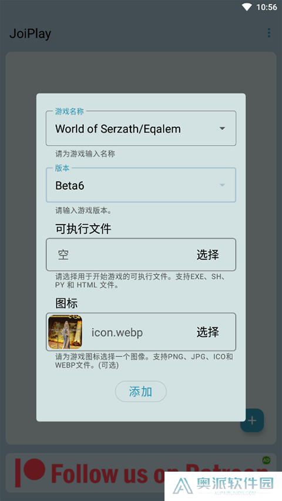Choose an executable file via 选择
This screenshot has width=282, height=501.
click(x=208, y=255)
